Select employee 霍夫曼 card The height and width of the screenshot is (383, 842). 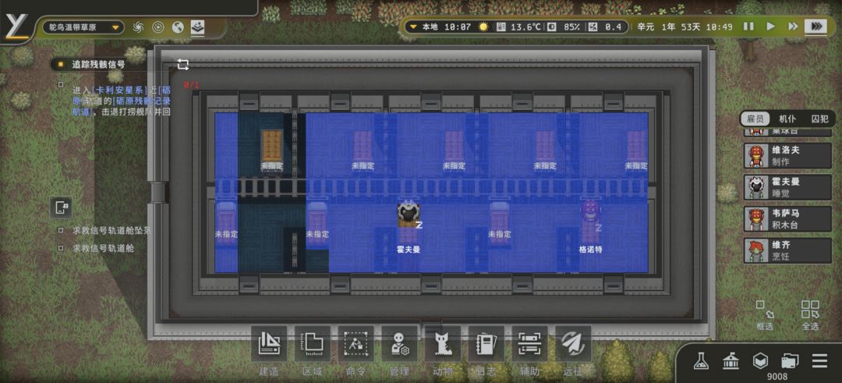point(787,187)
